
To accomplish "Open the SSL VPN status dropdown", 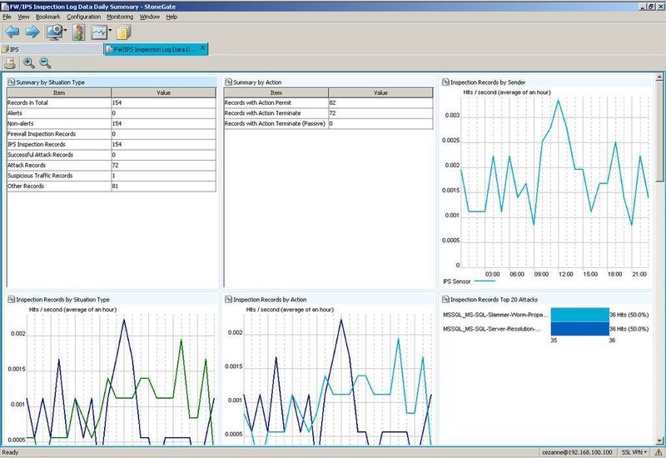I will (x=634, y=452).
